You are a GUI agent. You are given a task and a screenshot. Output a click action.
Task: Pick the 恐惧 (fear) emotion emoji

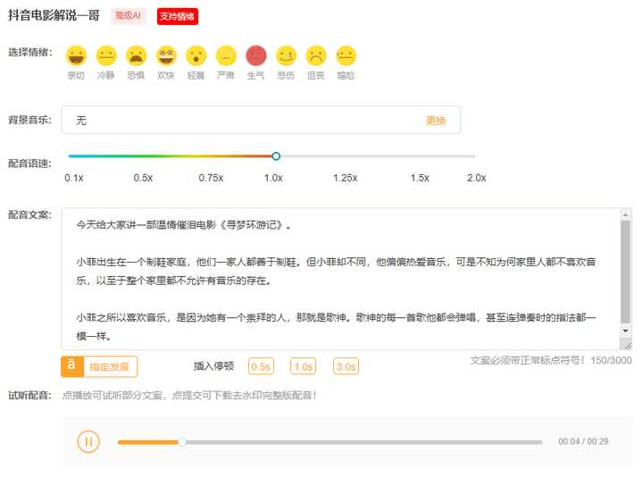136,55
